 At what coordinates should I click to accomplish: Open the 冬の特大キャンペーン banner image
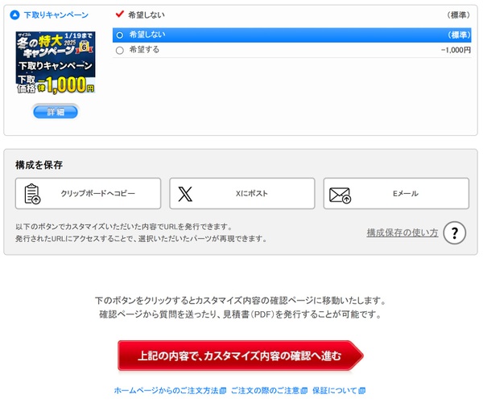[56, 62]
